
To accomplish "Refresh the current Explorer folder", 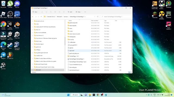I will [98, 17].
